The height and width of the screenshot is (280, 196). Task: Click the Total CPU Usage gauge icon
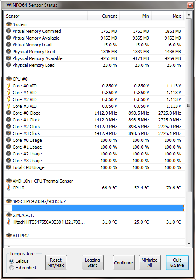(x=8, y=167)
